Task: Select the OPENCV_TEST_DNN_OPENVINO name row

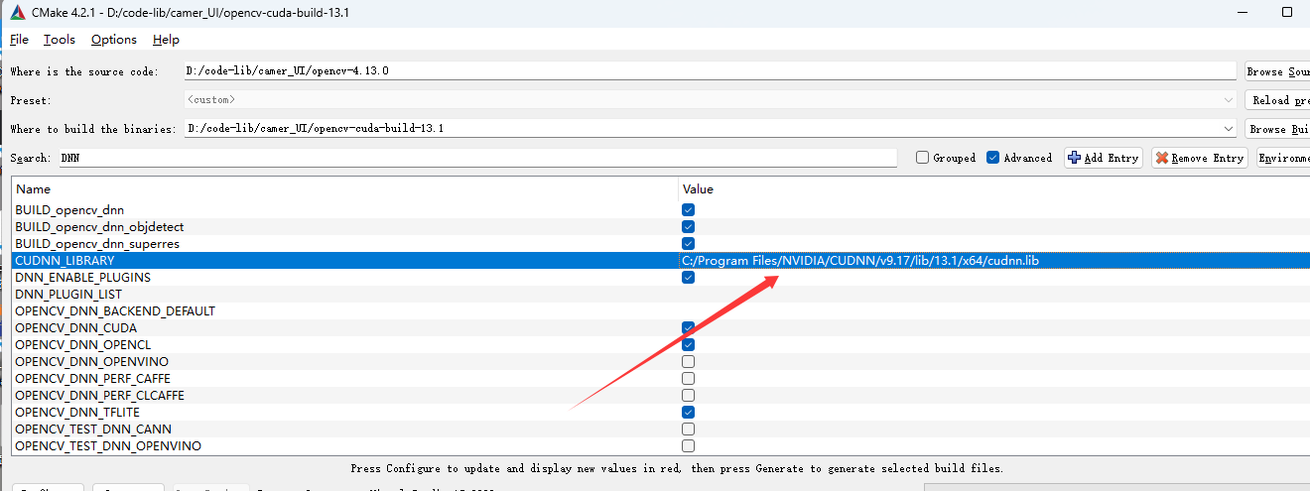Action: [344, 446]
